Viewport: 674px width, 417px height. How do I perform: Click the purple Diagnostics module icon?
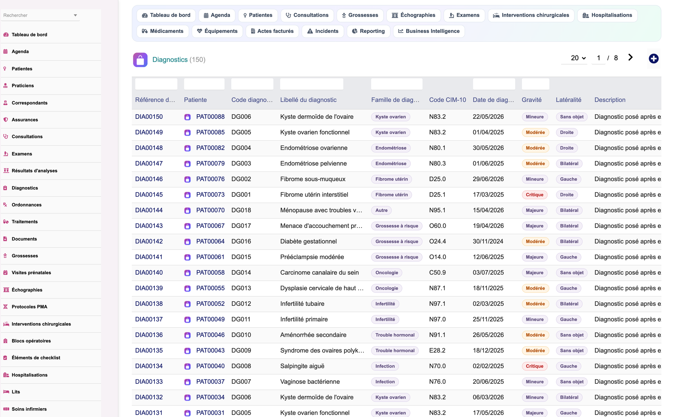tap(140, 60)
